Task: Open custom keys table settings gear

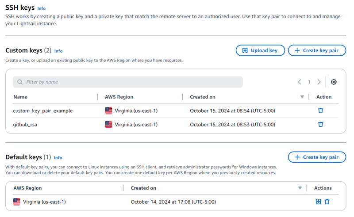Action: [334, 82]
